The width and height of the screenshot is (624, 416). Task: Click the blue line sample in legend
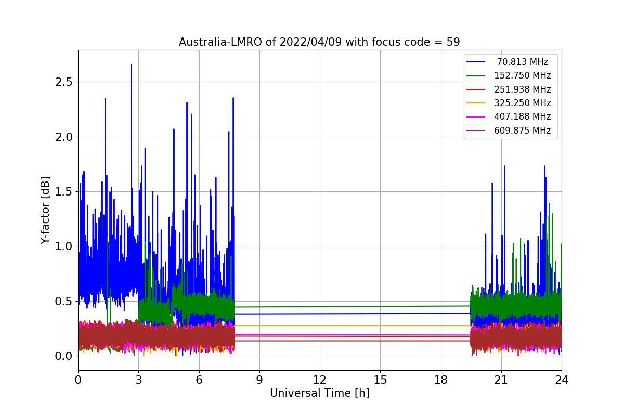pos(476,62)
